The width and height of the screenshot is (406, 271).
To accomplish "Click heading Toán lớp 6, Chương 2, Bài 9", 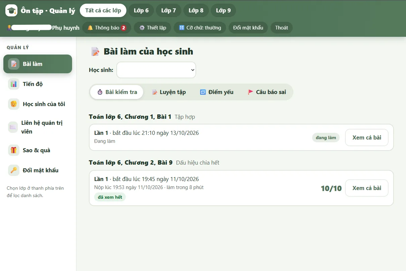I will tap(131, 163).
